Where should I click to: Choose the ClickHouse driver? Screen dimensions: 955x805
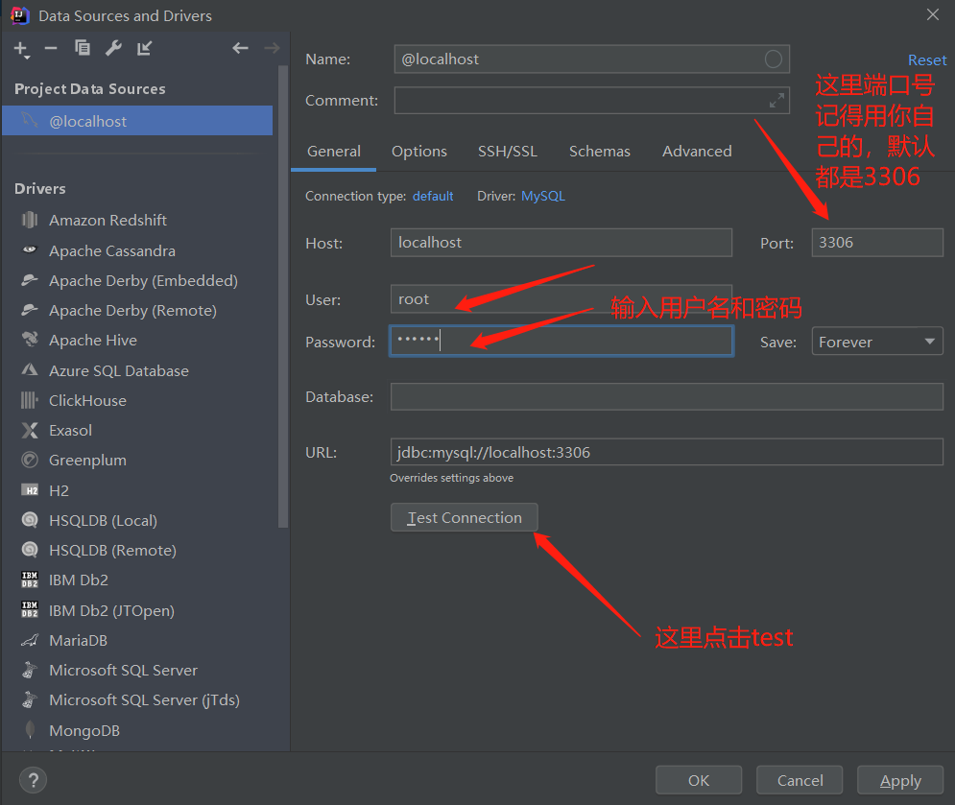click(x=84, y=400)
